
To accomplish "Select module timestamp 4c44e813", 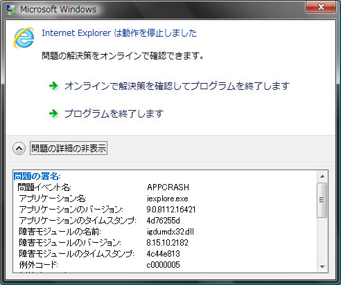I will (x=163, y=254).
